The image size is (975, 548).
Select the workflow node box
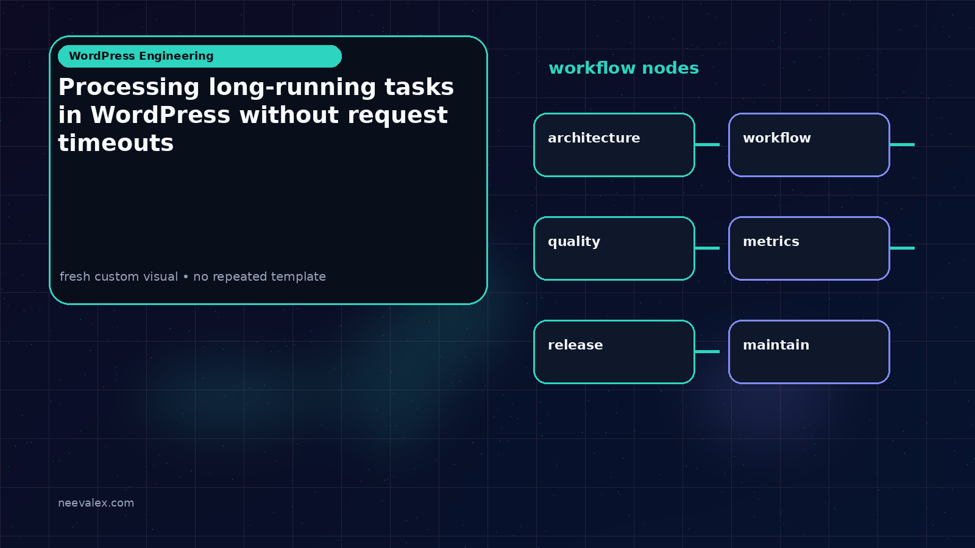click(x=809, y=145)
